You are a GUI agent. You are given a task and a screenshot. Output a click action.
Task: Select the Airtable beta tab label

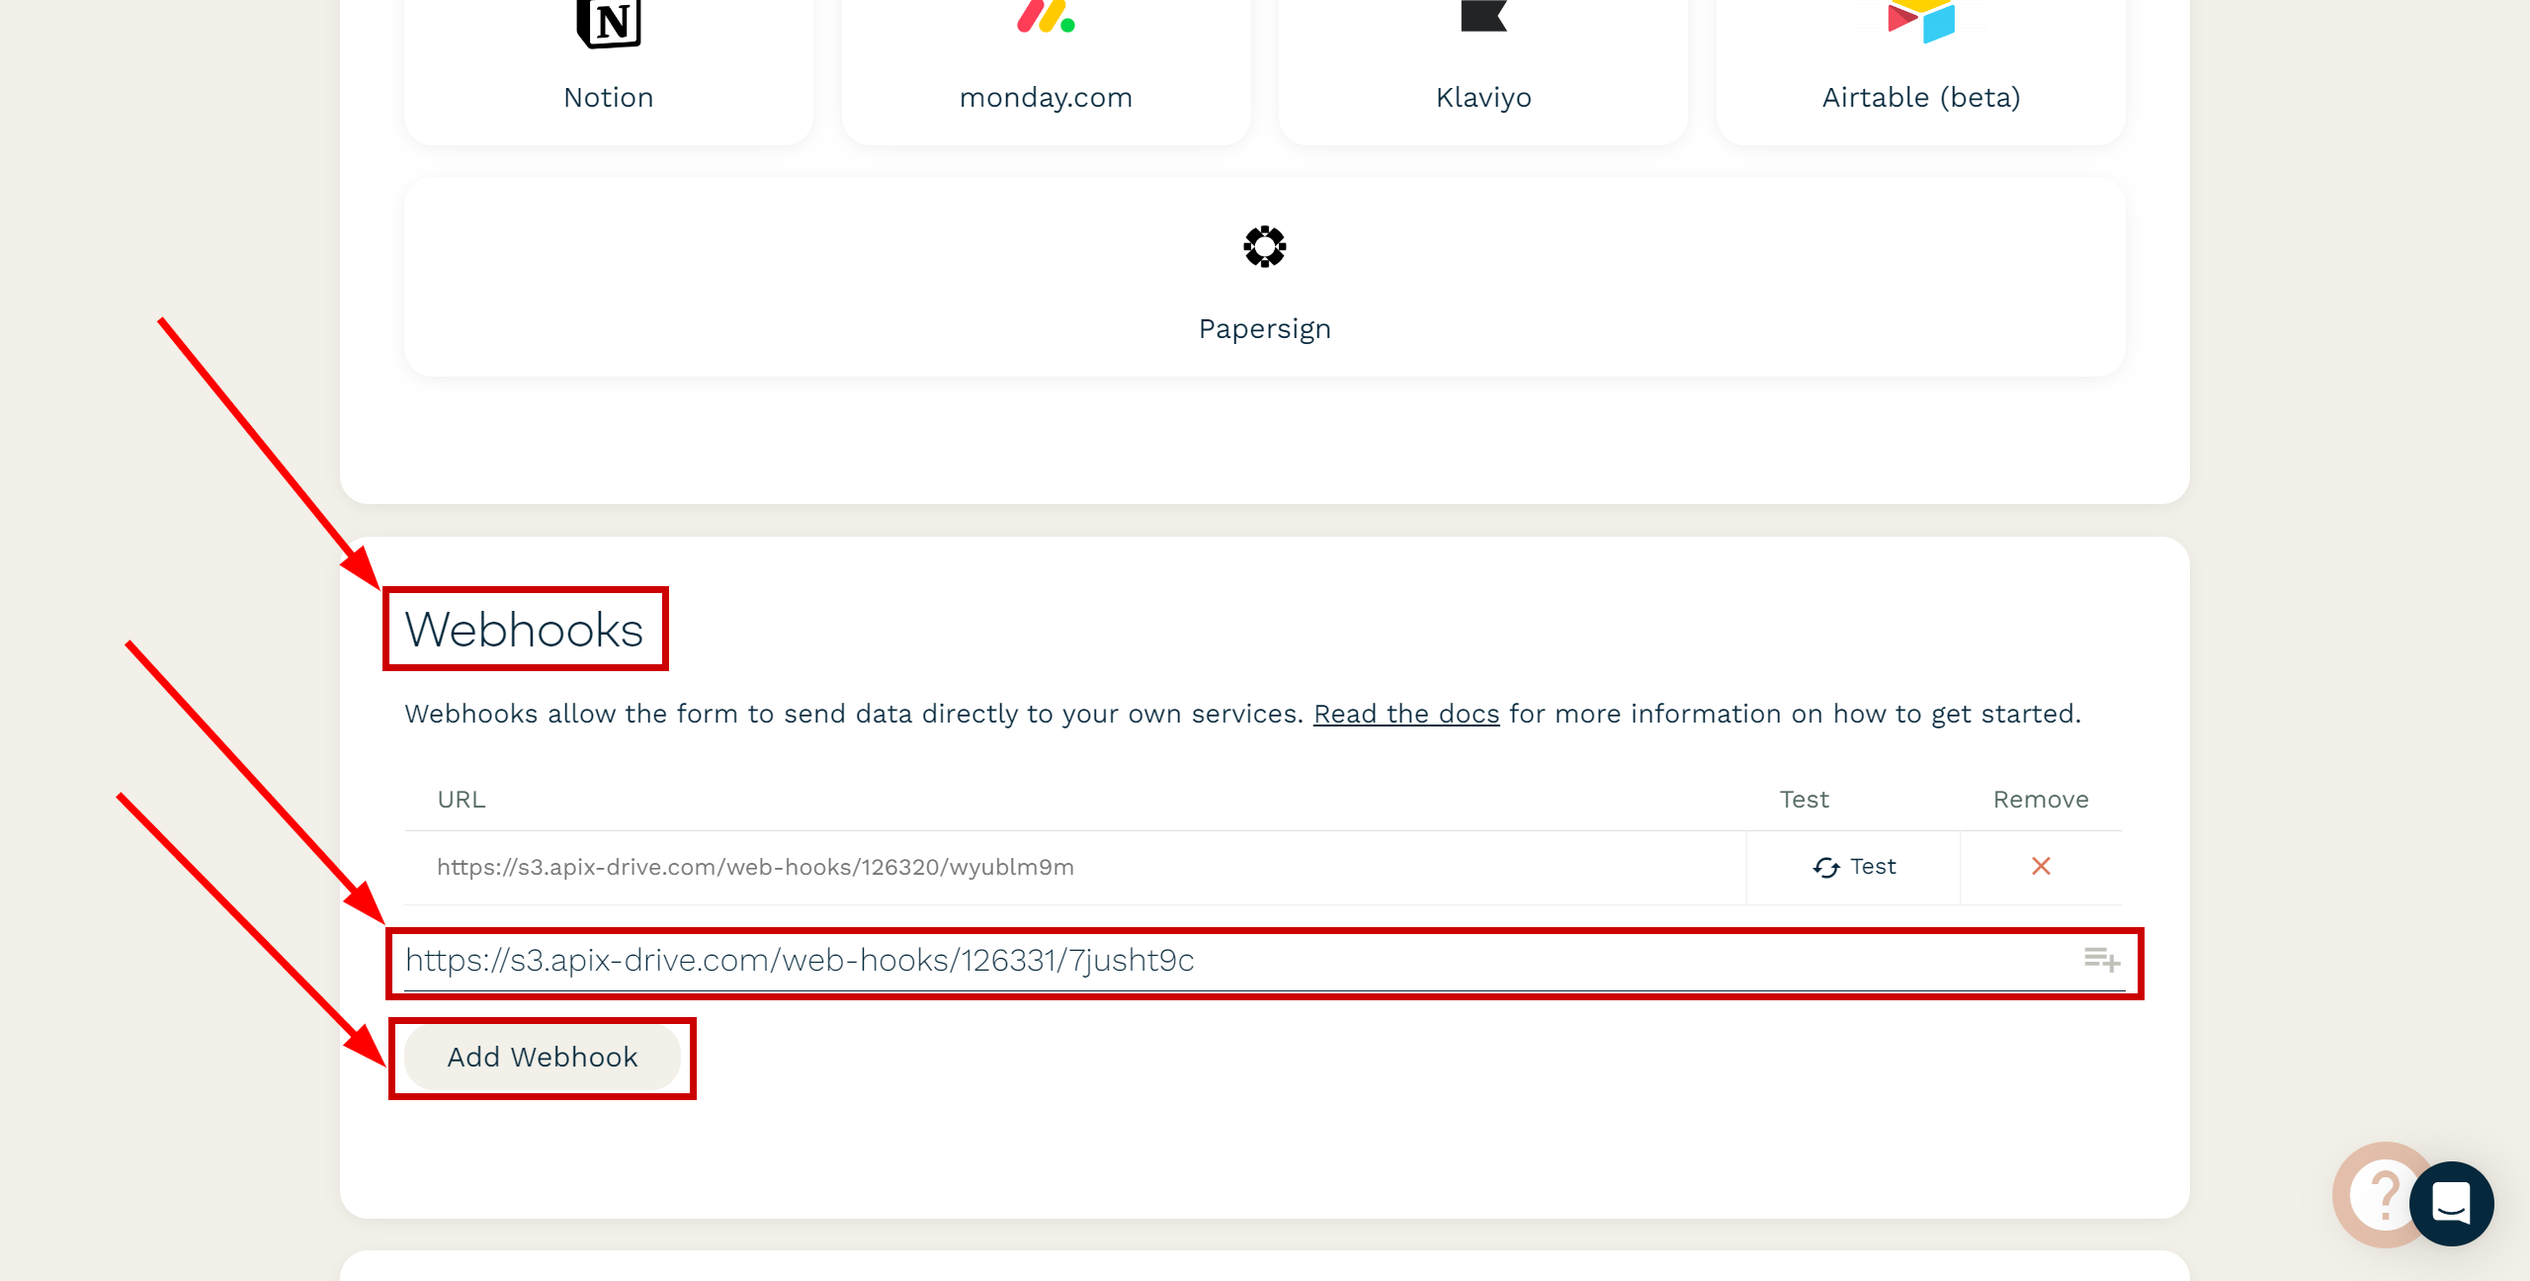[x=1922, y=97]
